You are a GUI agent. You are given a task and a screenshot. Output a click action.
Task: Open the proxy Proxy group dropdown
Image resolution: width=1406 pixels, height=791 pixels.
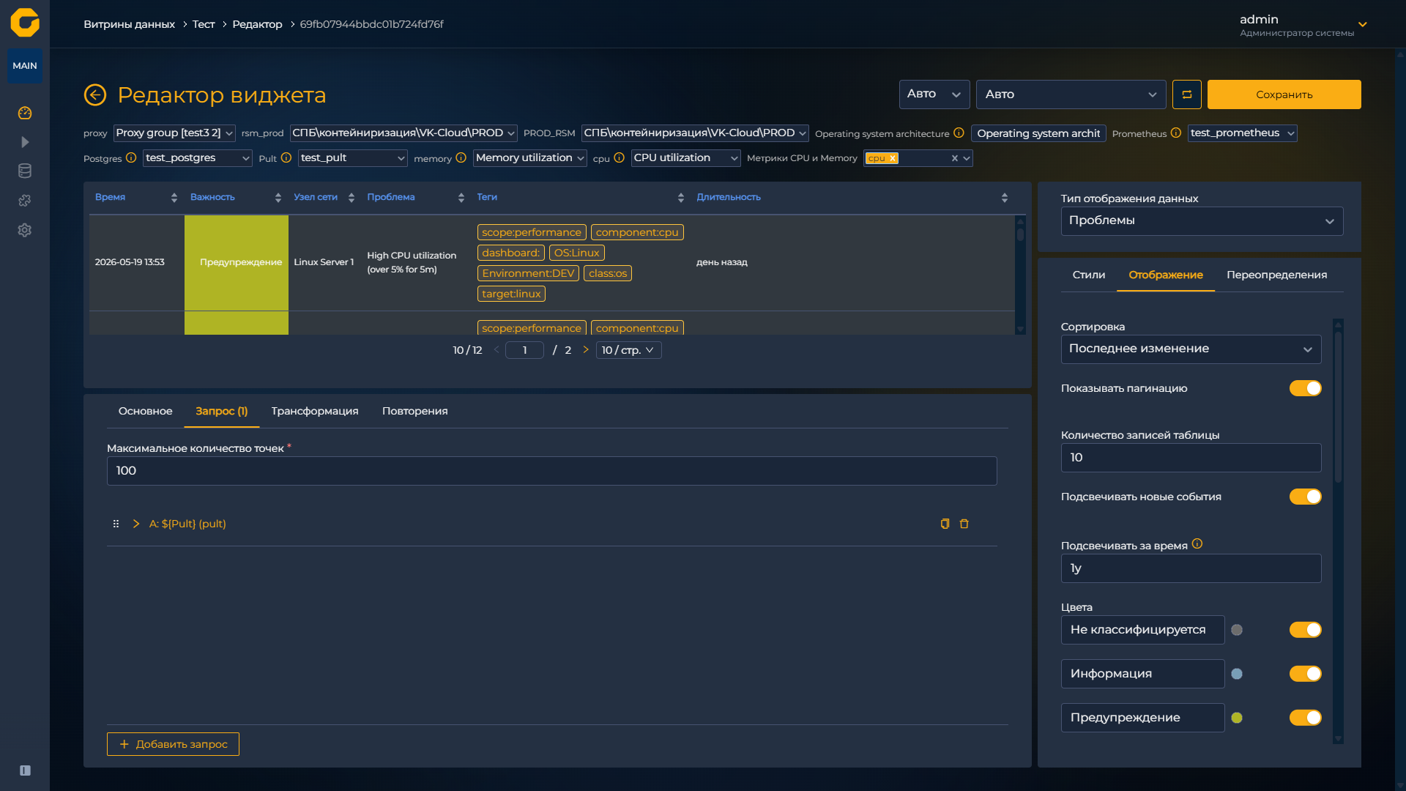pyautogui.click(x=174, y=133)
